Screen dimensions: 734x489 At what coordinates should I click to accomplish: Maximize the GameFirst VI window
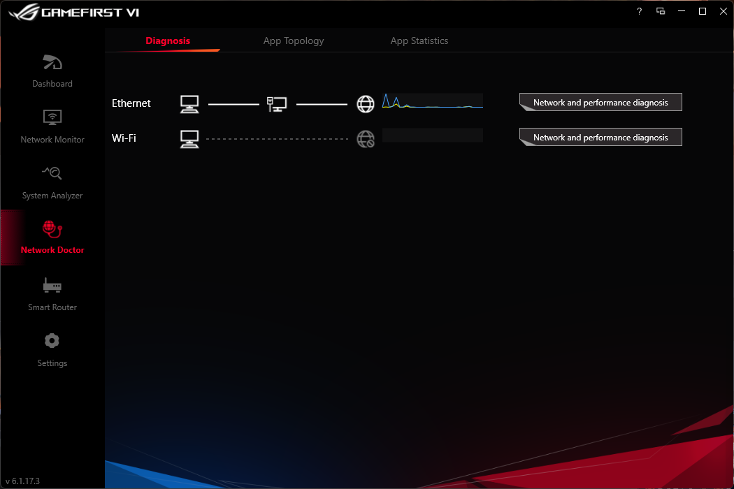(x=703, y=11)
